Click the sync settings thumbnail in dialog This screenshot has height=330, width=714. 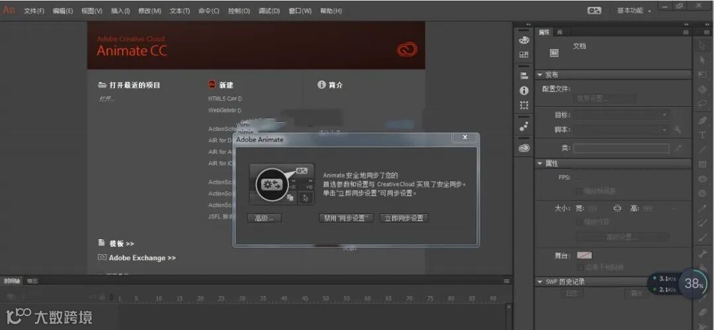(282, 183)
